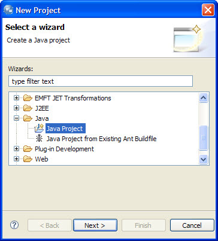Open the help question mark icon
218x241 pixels.
coord(14,225)
